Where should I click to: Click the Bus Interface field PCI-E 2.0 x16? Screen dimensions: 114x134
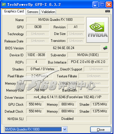tap(88, 62)
